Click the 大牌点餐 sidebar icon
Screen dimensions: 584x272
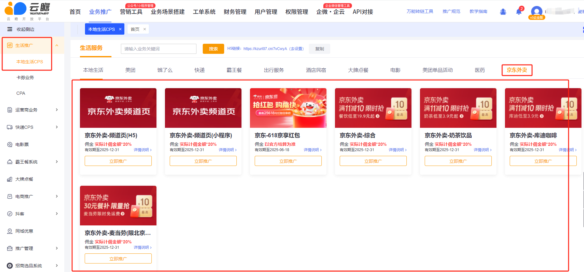click(x=10, y=179)
